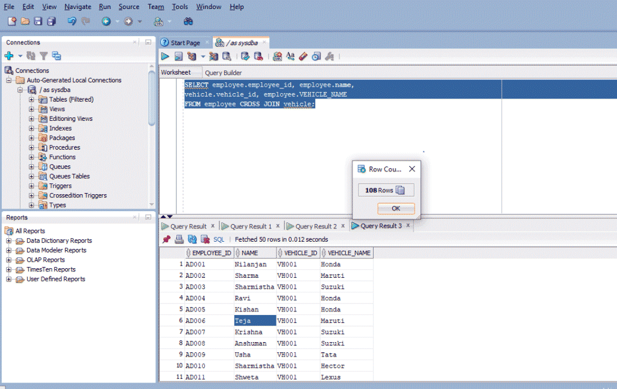Expand User Defined Reports
The width and height of the screenshot is (617, 389).
pyautogui.click(x=8, y=279)
